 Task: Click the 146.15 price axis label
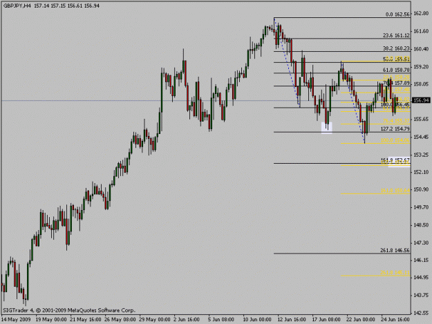pos(421,260)
